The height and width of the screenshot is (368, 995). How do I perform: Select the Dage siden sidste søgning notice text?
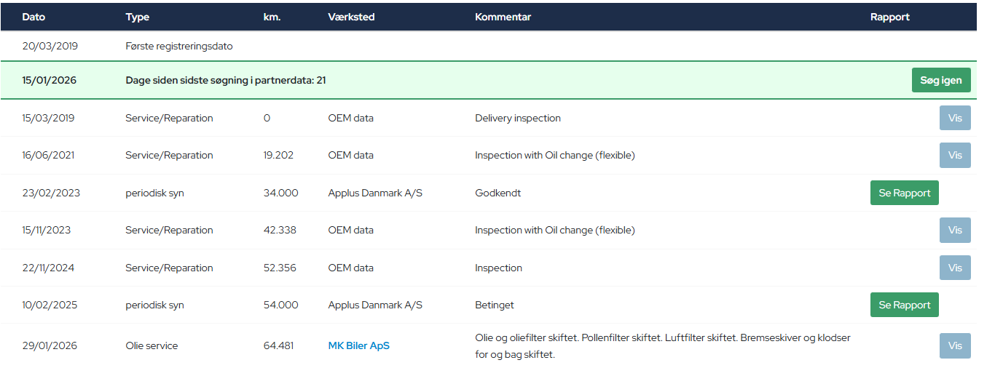click(225, 80)
